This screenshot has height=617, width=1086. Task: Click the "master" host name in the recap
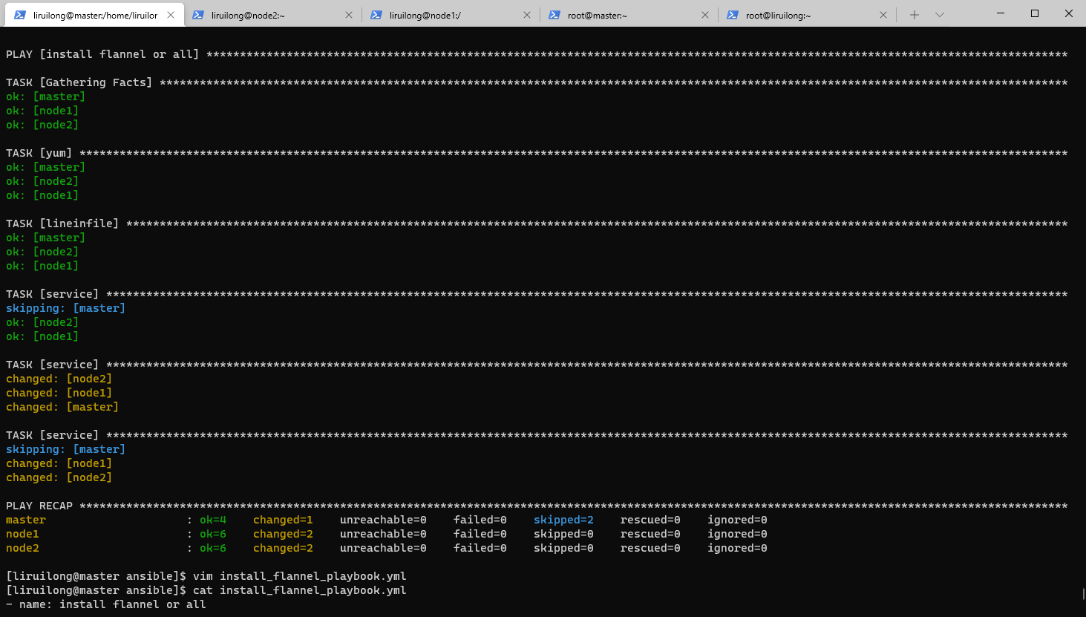(26, 520)
